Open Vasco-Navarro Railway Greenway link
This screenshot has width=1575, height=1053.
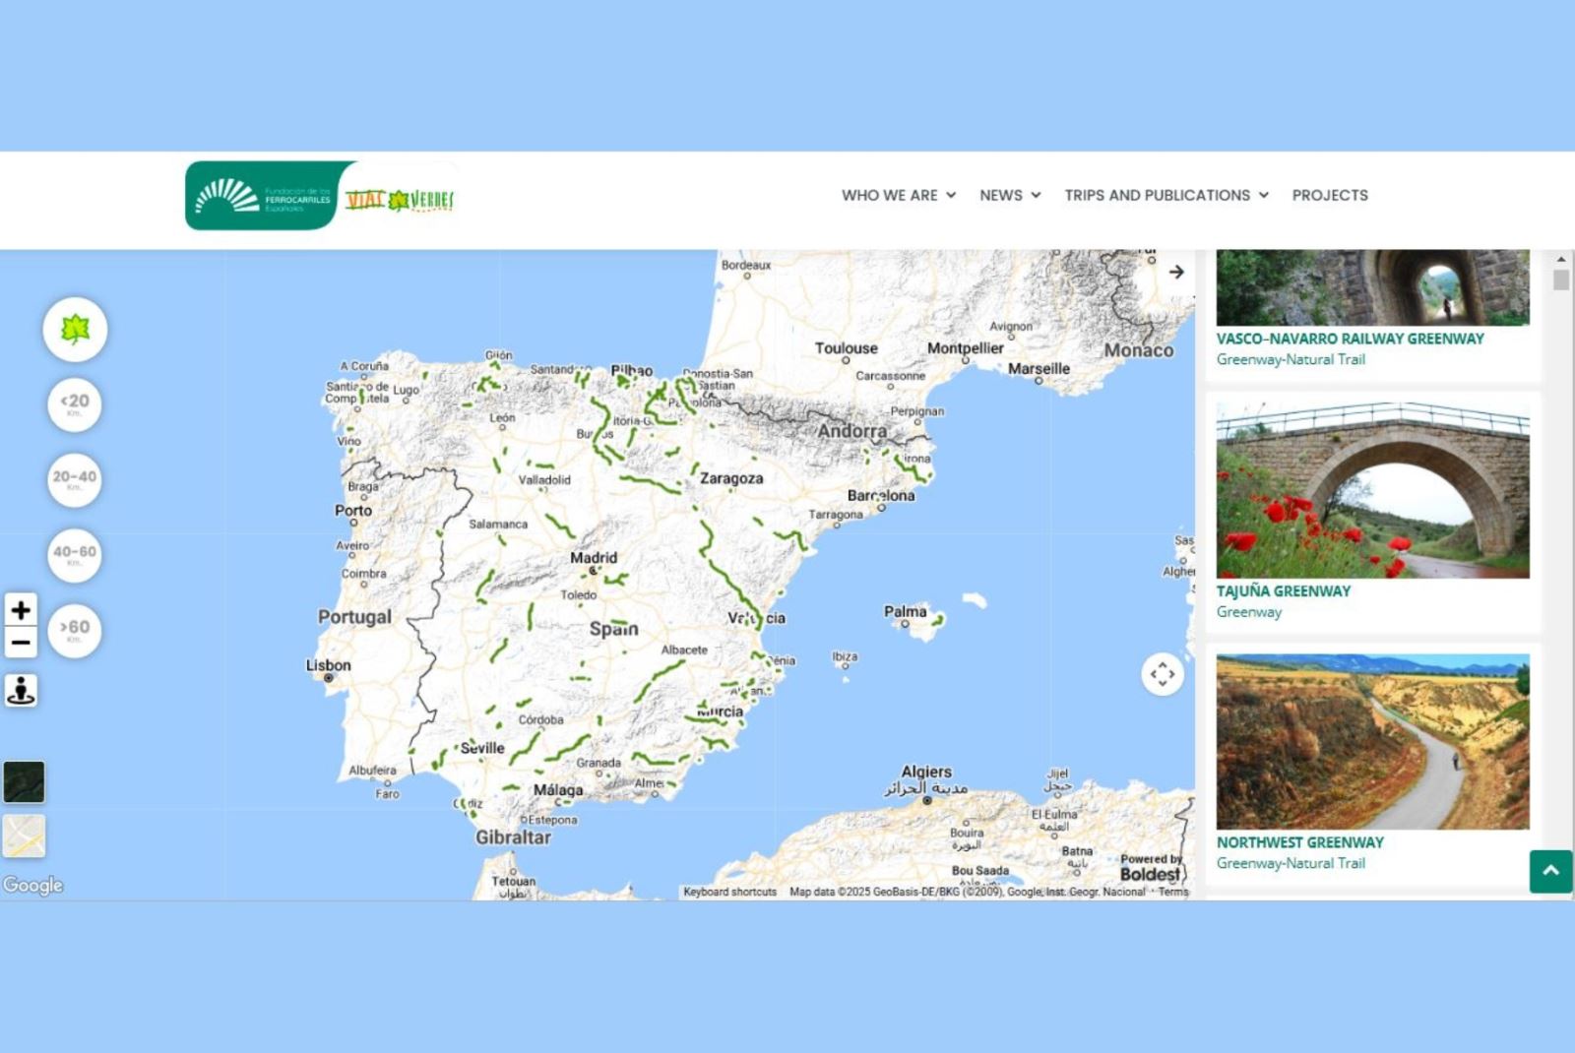pos(1350,339)
